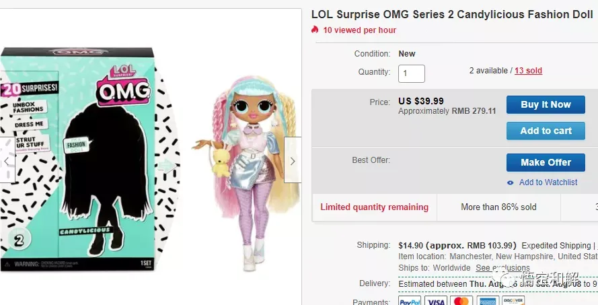
Task: Select the Discover payment icon
Action: (x=513, y=300)
